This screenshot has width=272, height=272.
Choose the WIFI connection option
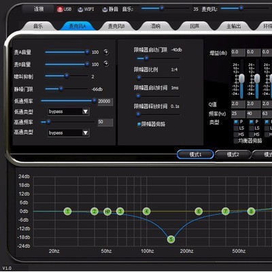tap(86, 10)
